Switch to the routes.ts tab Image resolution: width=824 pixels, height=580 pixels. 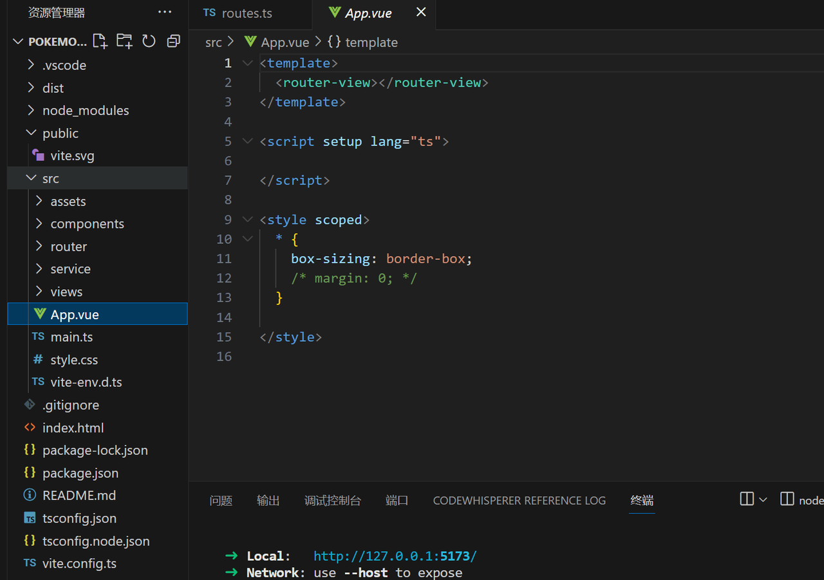250,13
